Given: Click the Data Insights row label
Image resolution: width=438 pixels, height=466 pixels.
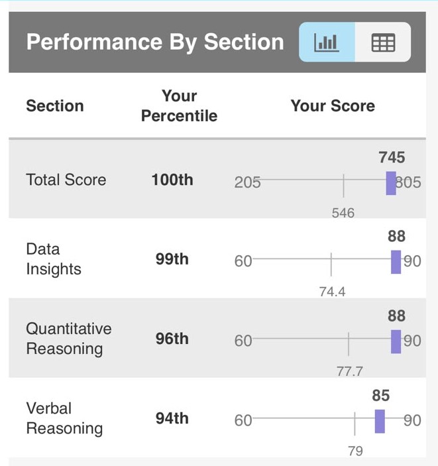Looking at the screenshot, I should [54, 259].
